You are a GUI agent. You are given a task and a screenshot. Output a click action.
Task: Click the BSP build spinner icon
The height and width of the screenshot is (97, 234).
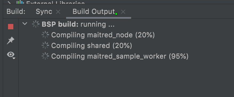[36, 24]
